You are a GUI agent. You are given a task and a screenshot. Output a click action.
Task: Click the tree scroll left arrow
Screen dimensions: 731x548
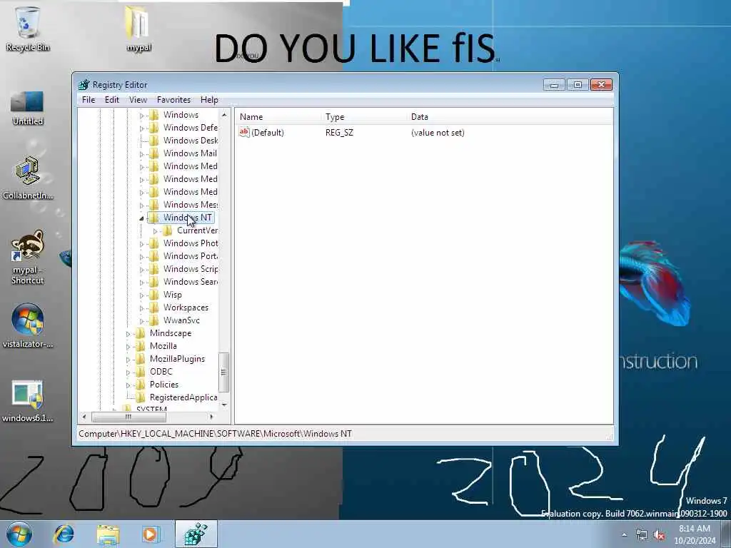[x=84, y=417]
